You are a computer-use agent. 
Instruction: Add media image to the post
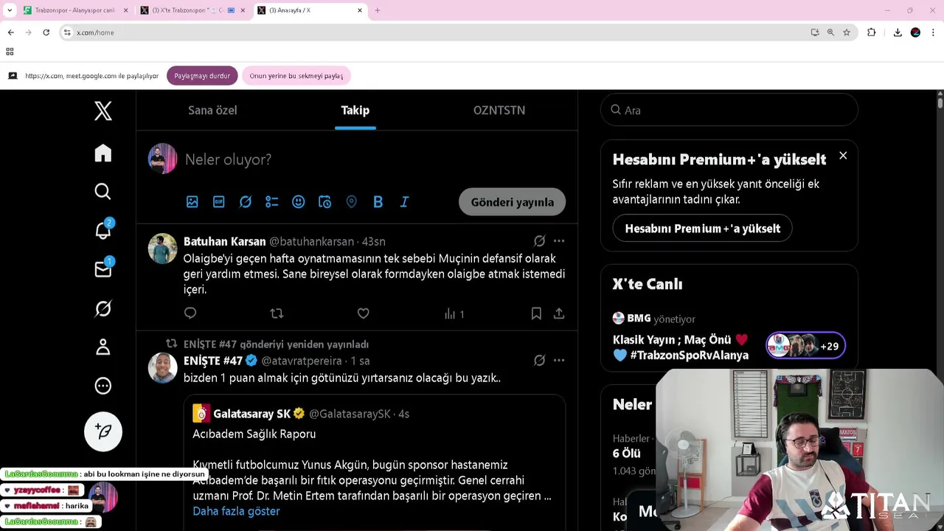(x=192, y=202)
